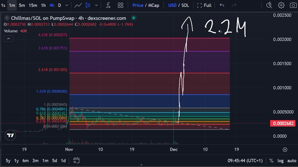Enter Full screen chart mode
298x167 pixels.
(204, 5)
